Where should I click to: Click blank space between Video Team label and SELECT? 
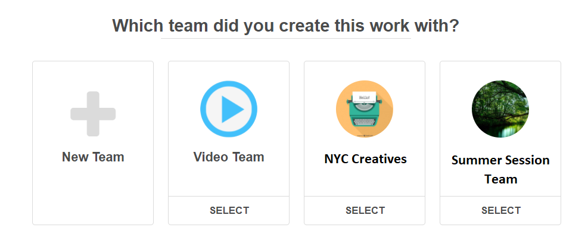(x=229, y=180)
